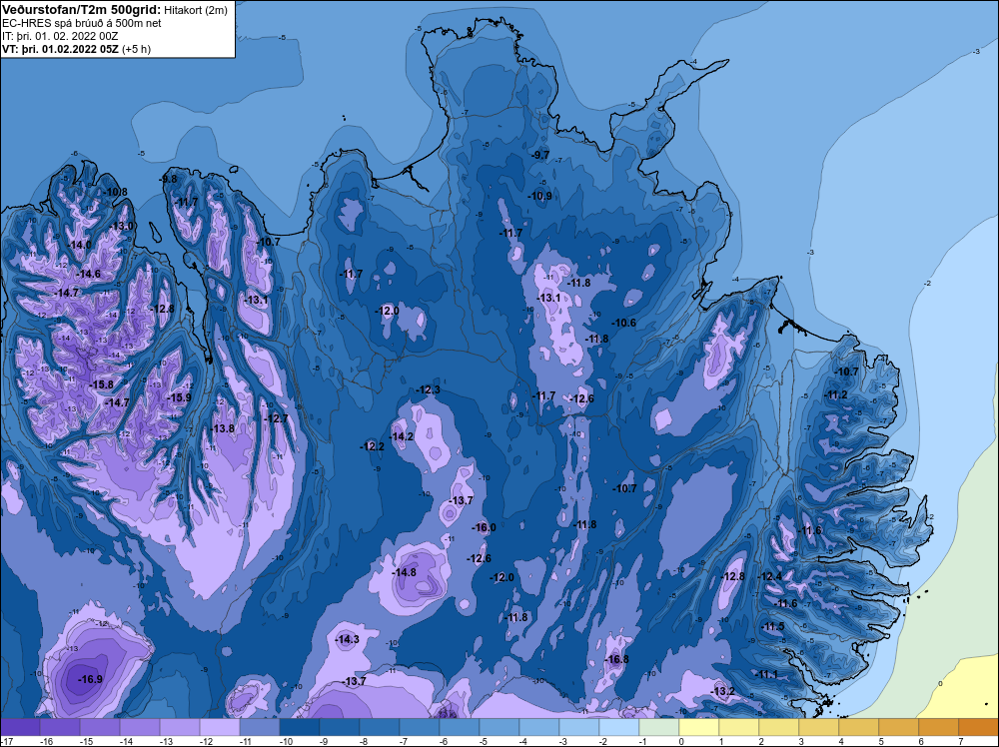Click the pale yellow legend swatch right of 0
The height and width of the screenshot is (747, 999).
pos(699,727)
